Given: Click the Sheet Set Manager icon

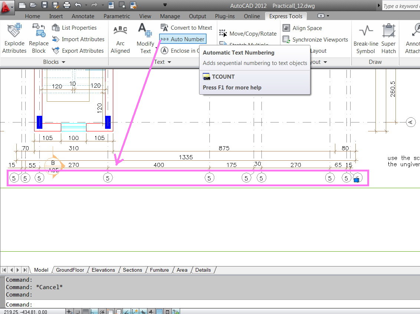Looking at the screenshot, I should [x=133, y=5].
